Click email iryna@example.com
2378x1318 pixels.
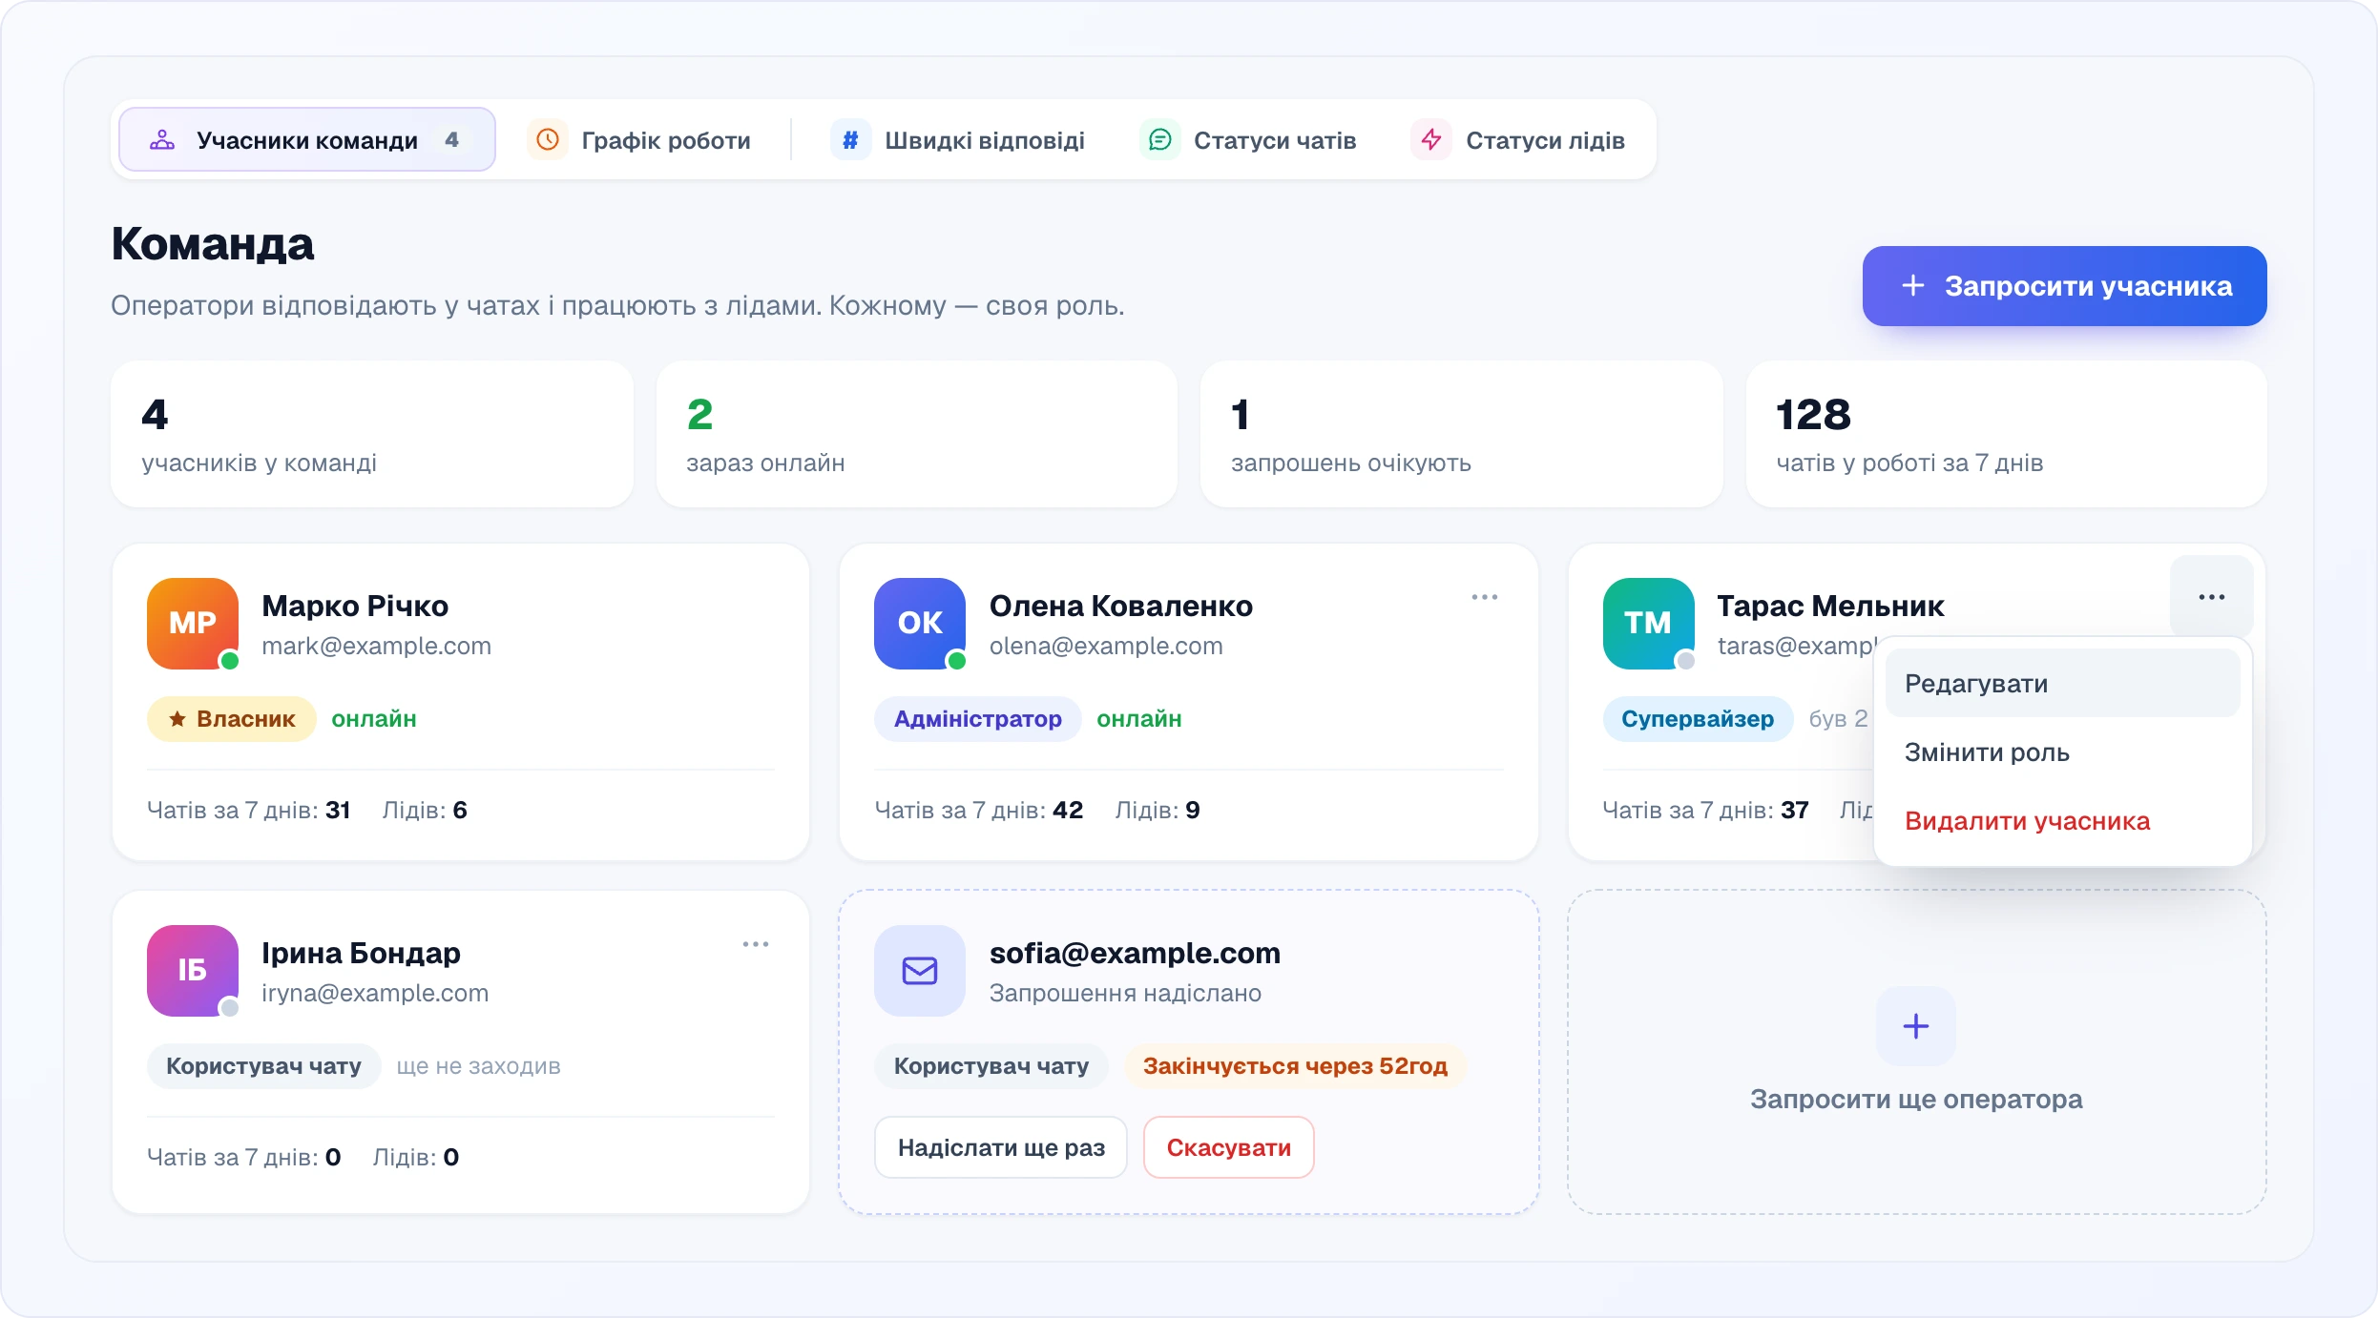375,993
